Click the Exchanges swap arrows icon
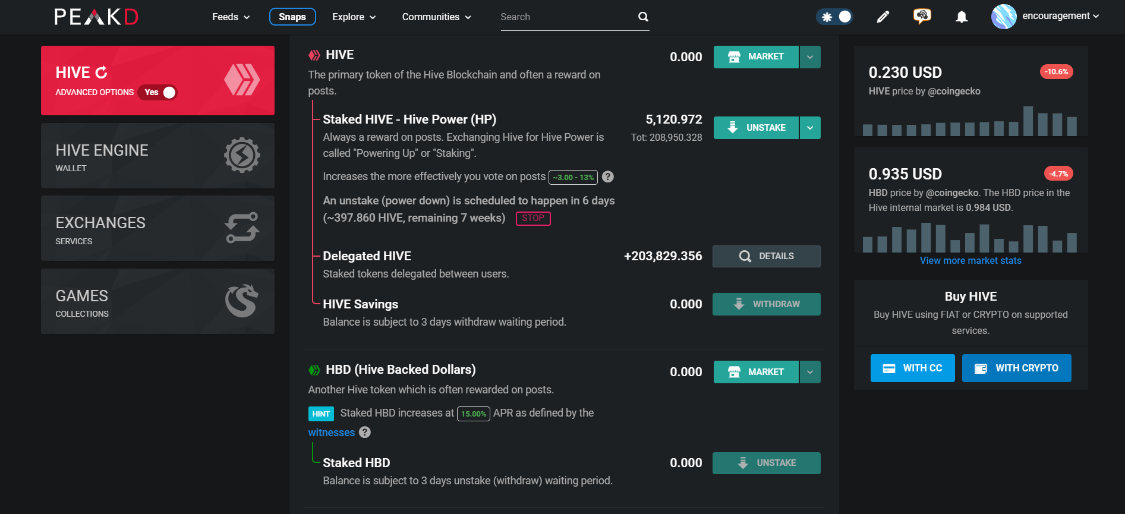 (x=242, y=228)
